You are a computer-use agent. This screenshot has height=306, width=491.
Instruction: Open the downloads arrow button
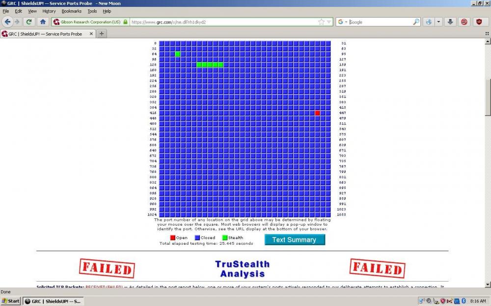pos(450,22)
